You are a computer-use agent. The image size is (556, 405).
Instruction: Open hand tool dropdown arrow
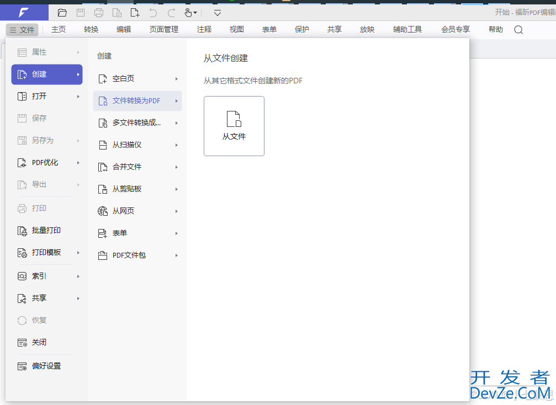pos(195,13)
